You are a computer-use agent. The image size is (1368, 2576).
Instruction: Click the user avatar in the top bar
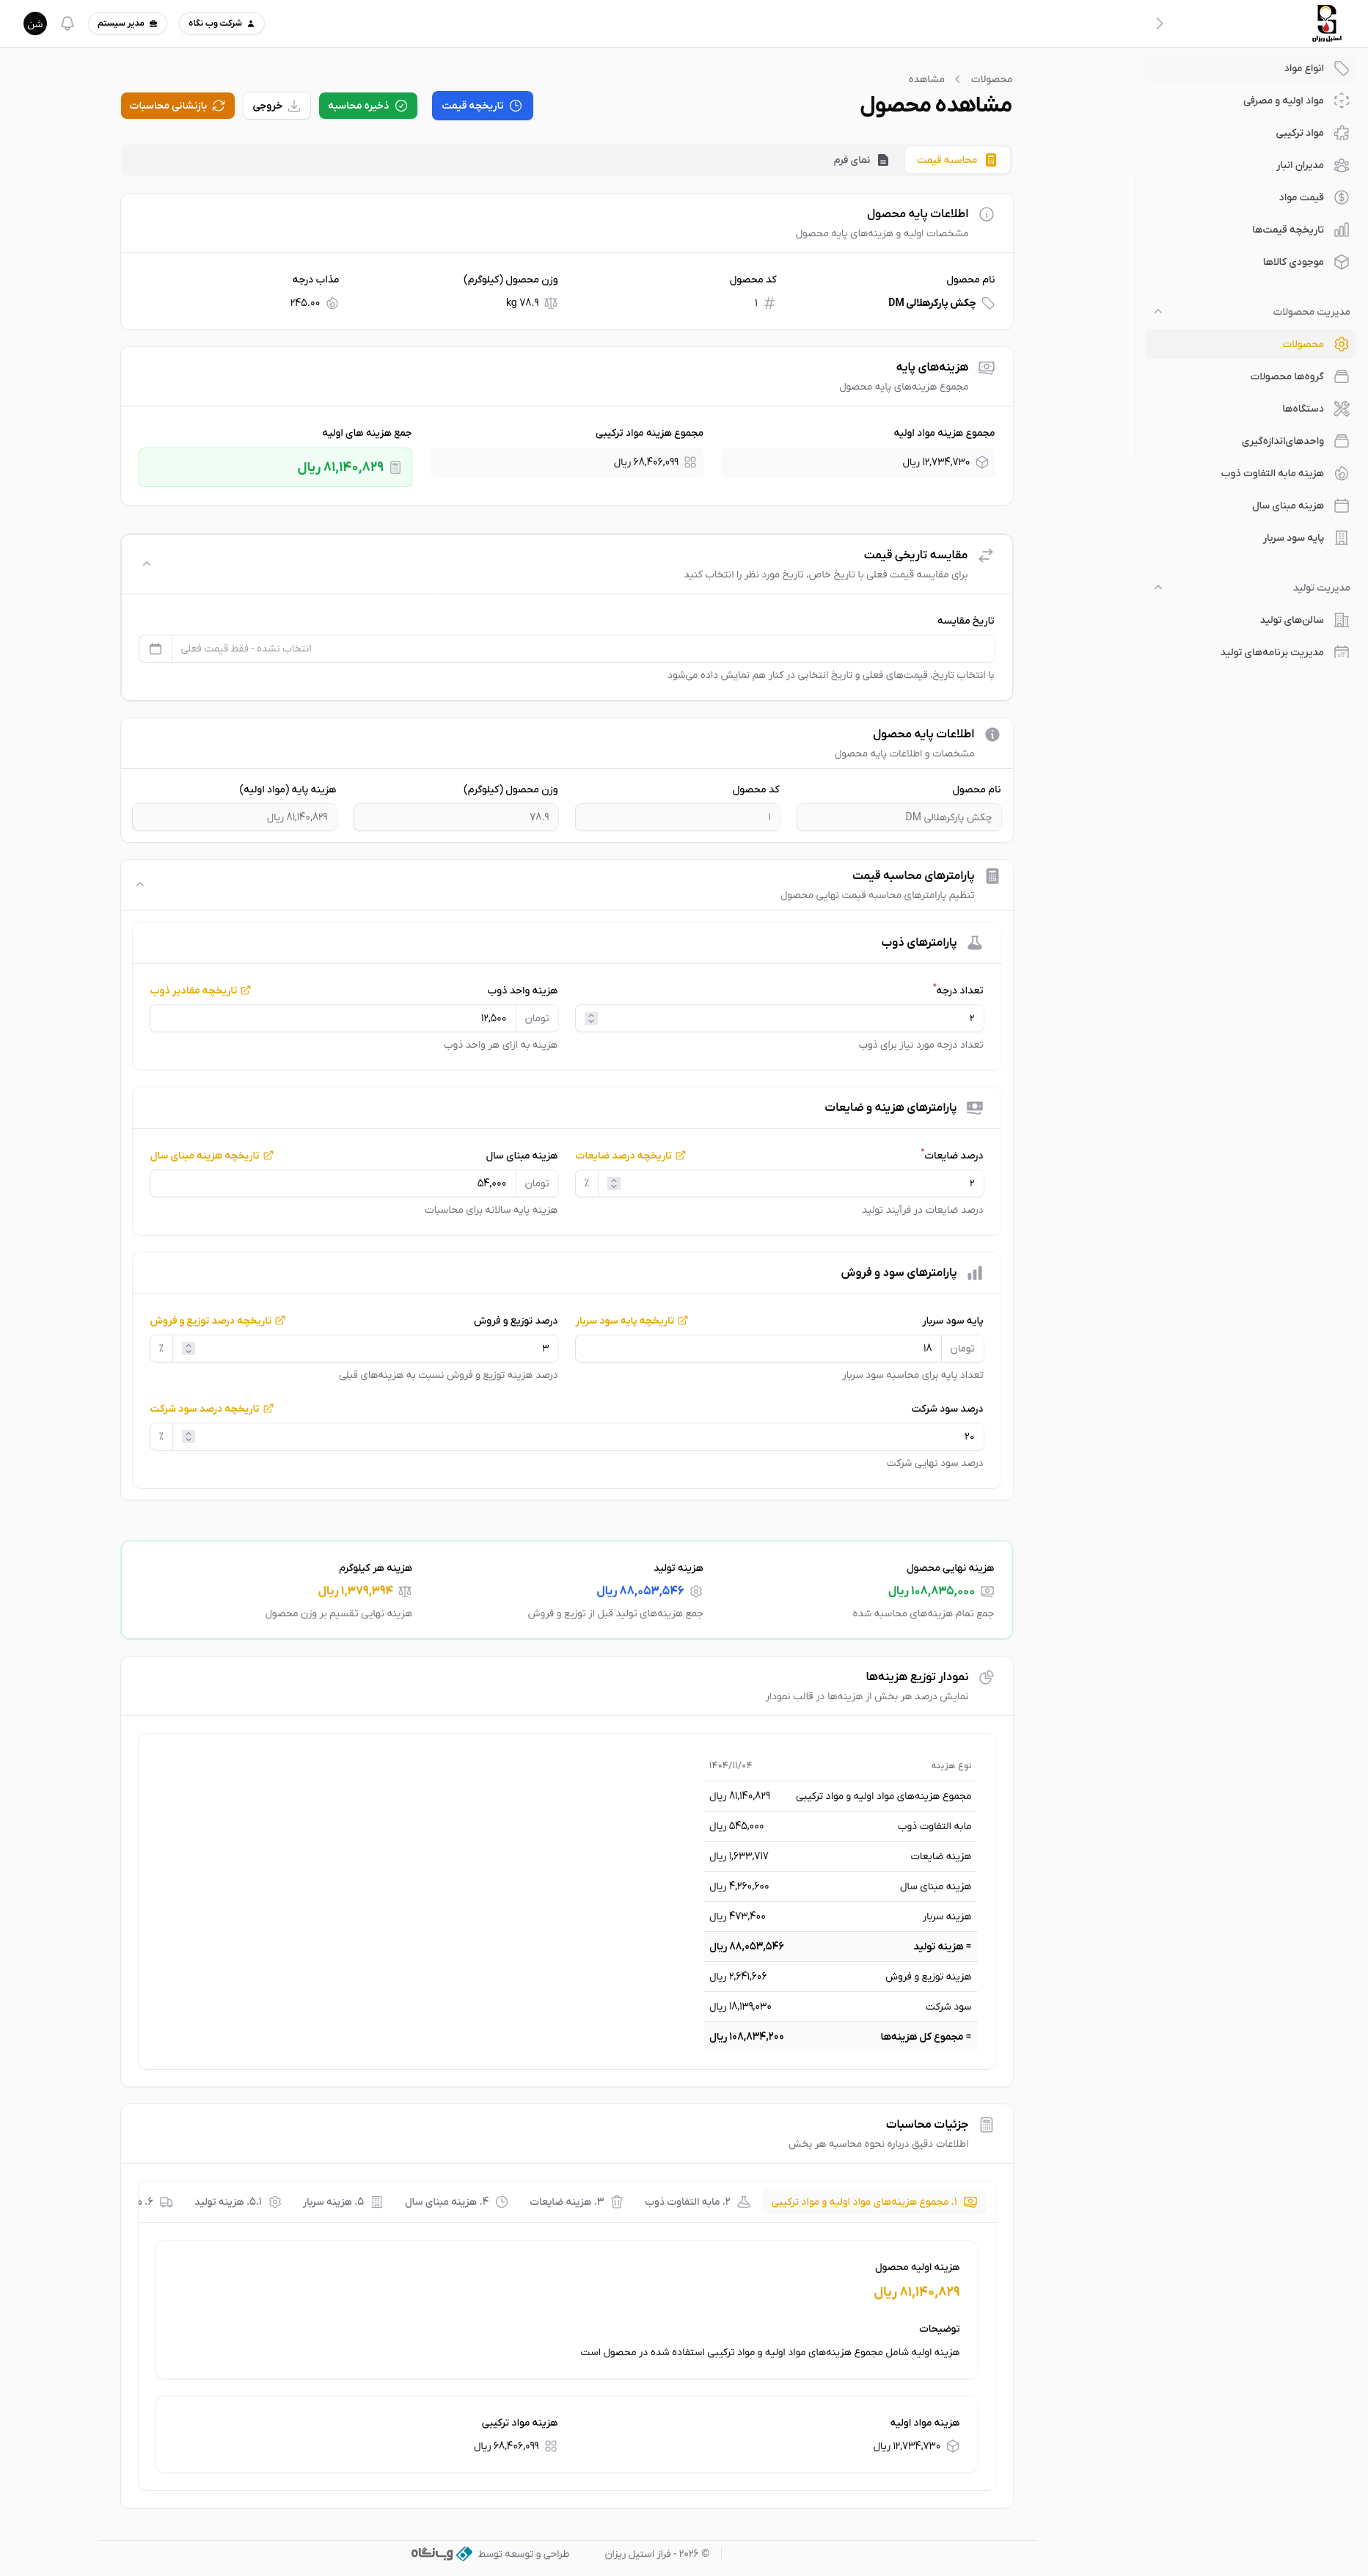[35, 23]
